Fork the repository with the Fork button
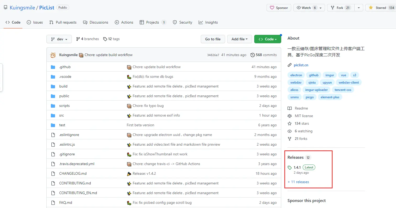The height and width of the screenshot is (208, 396). 341,8
